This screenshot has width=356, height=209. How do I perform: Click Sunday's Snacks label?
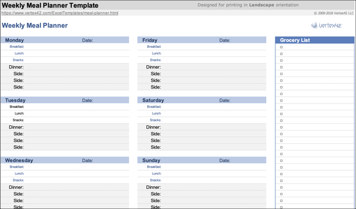pyautogui.click(x=156, y=180)
